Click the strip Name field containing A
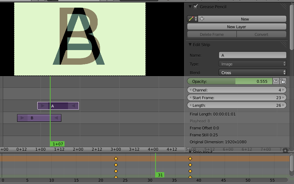 pyautogui.click(x=252, y=55)
